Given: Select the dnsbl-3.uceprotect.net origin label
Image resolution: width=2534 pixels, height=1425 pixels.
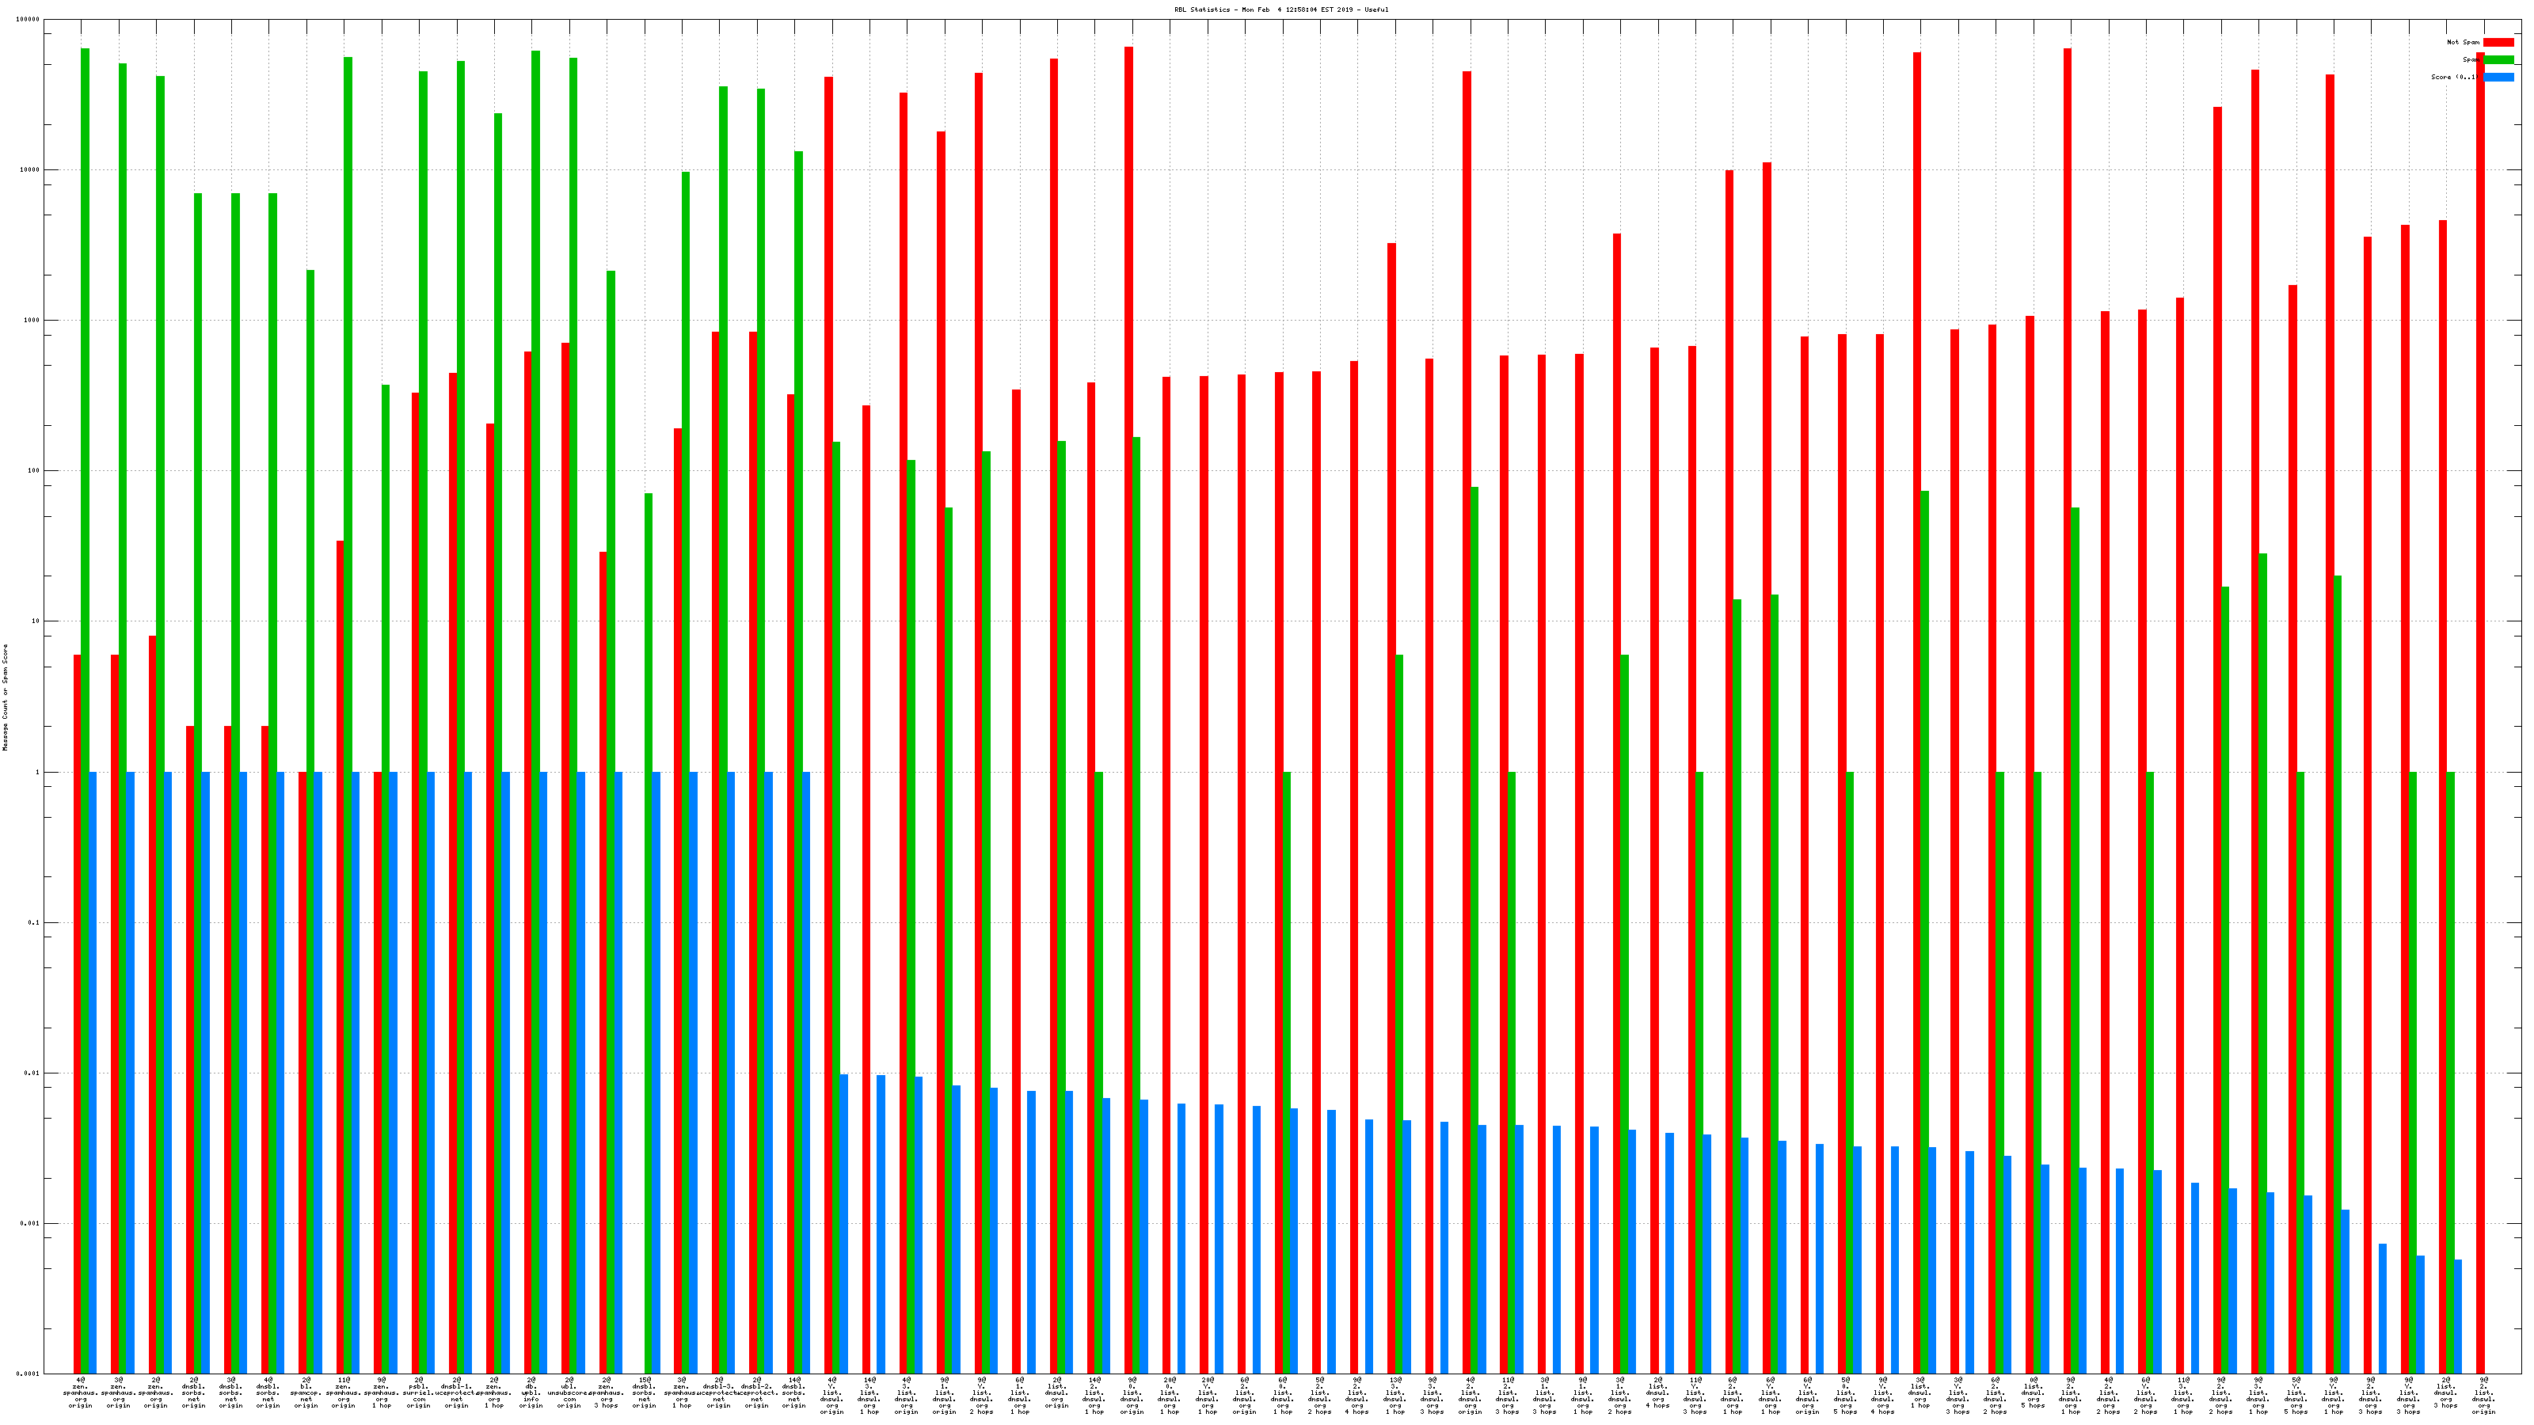Looking at the screenshot, I should point(719,1393).
